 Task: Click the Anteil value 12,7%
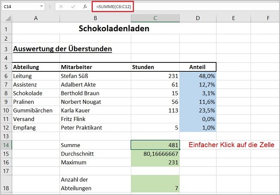pyautogui.click(x=198, y=85)
